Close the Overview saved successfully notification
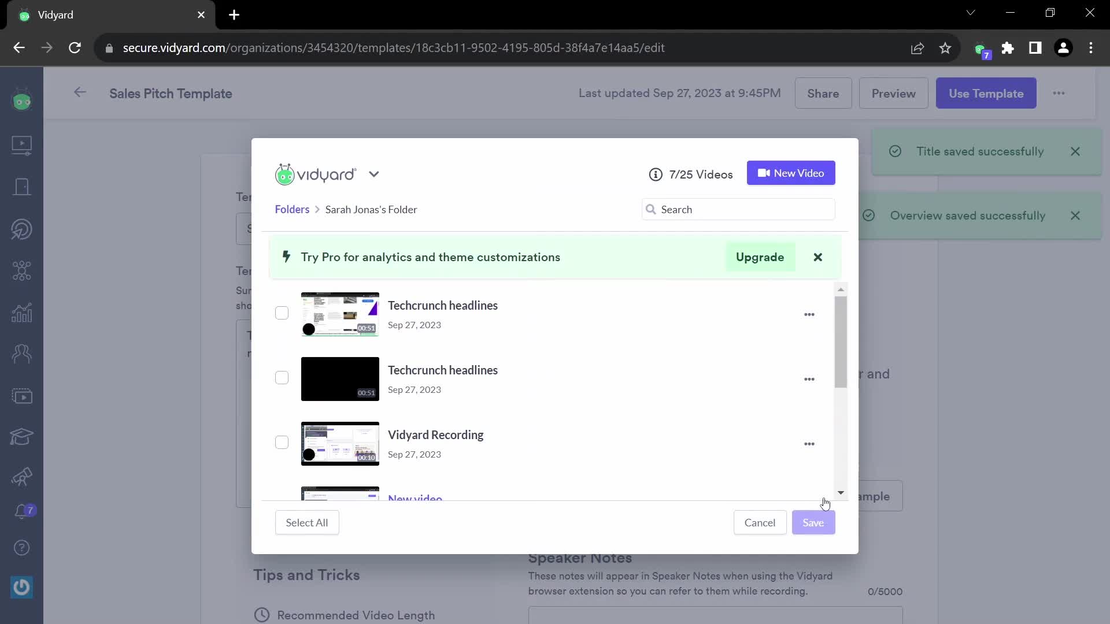The image size is (1110, 624). pyautogui.click(x=1075, y=216)
